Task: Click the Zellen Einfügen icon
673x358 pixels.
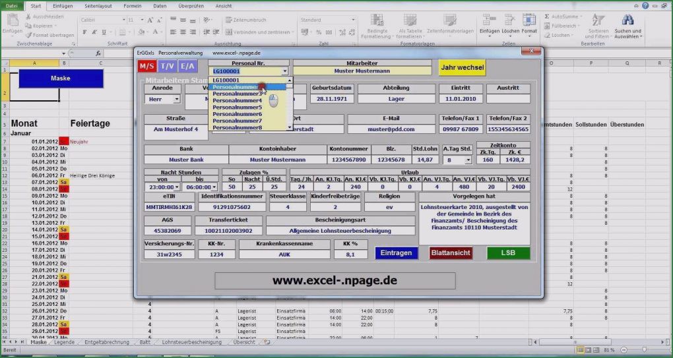Action: point(489,20)
